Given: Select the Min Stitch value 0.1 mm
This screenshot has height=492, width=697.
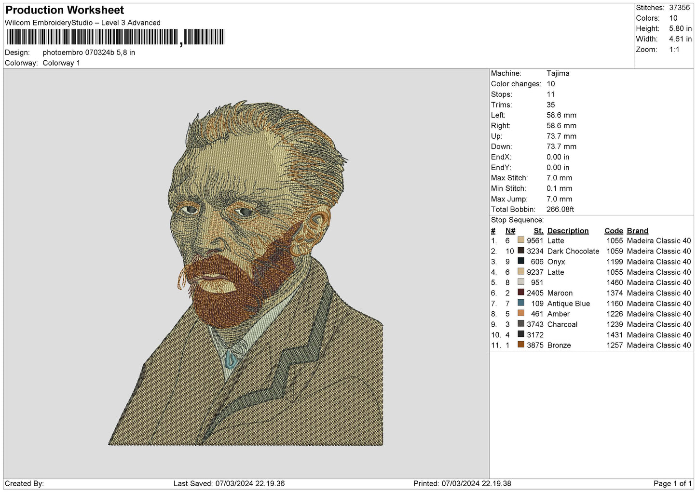Looking at the screenshot, I should coord(560,188).
